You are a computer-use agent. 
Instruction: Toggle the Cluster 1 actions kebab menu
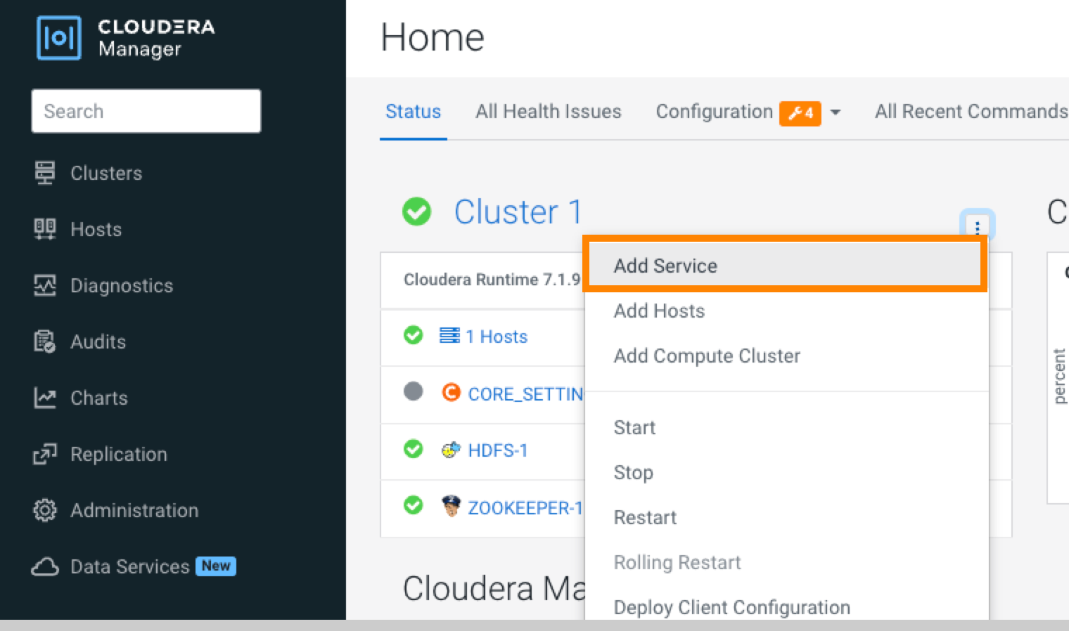click(x=977, y=226)
